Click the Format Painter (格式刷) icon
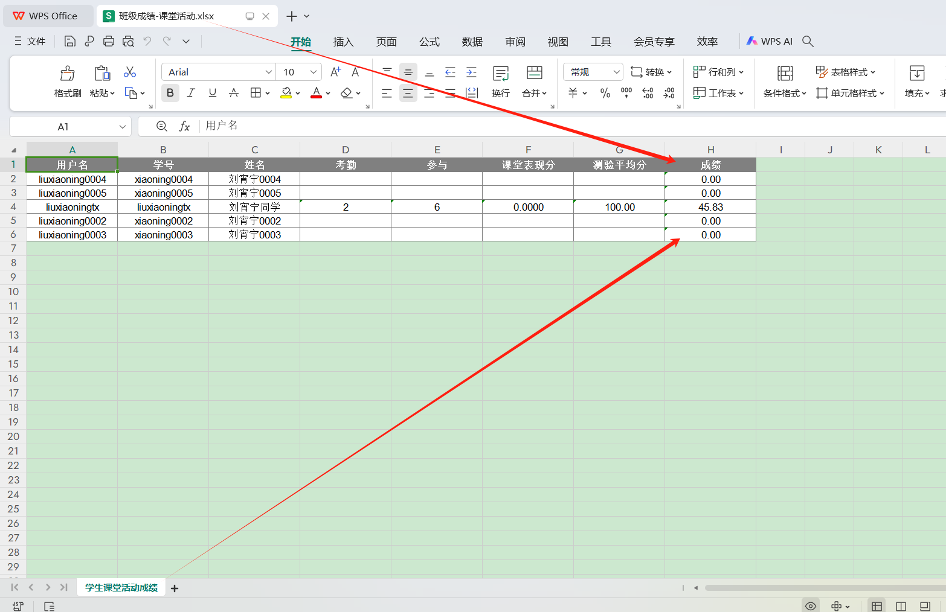This screenshot has height=612, width=946. pos(67,74)
